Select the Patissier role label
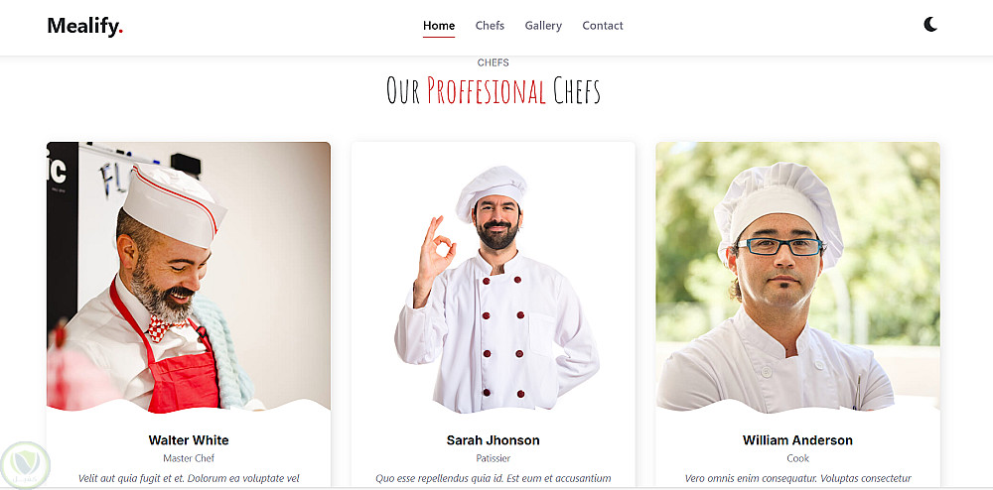The image size is (993, 490). click(493, 458)
